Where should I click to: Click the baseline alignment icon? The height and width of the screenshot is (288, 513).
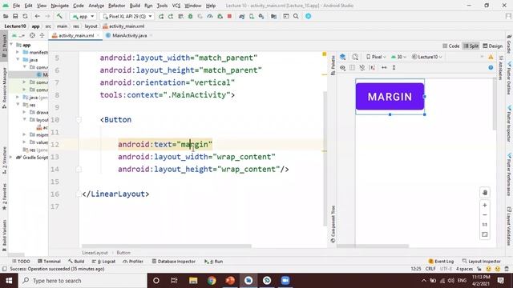[372, 67]
